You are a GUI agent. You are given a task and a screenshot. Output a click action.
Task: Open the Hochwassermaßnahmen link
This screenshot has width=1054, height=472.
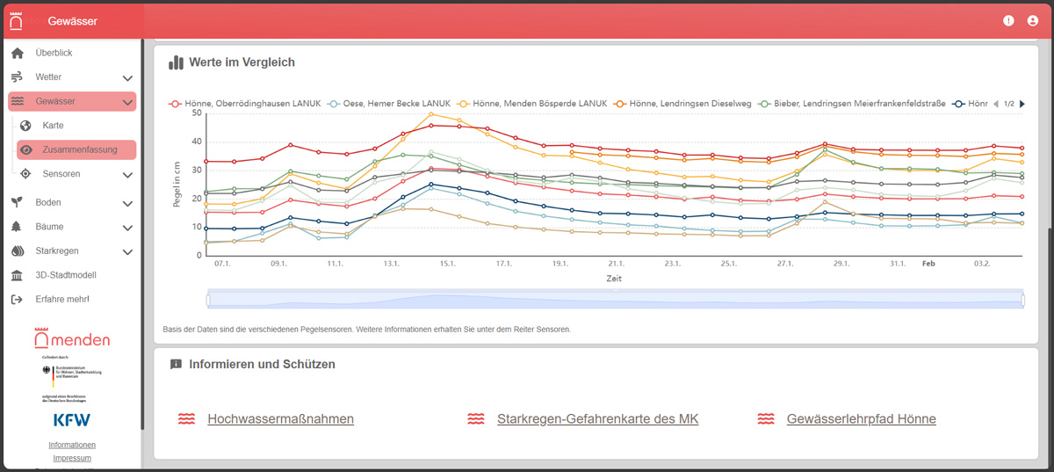tap(280, 419)
